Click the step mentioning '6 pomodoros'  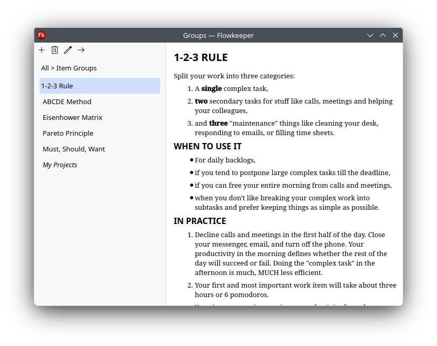click(295, 290)
